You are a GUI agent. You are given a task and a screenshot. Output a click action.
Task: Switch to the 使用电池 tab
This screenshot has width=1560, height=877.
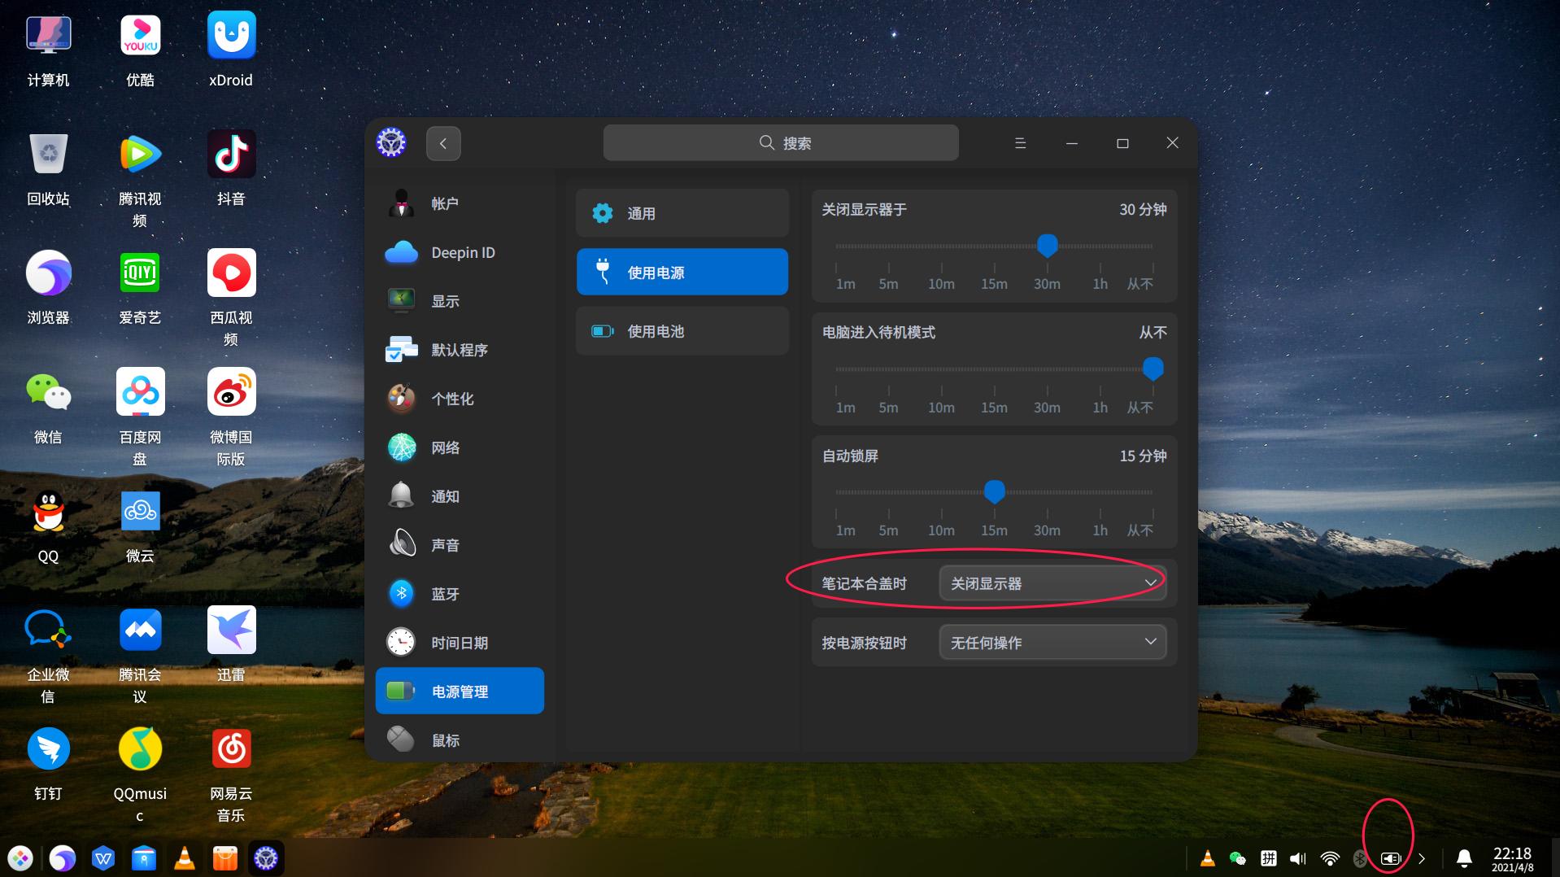682,331
